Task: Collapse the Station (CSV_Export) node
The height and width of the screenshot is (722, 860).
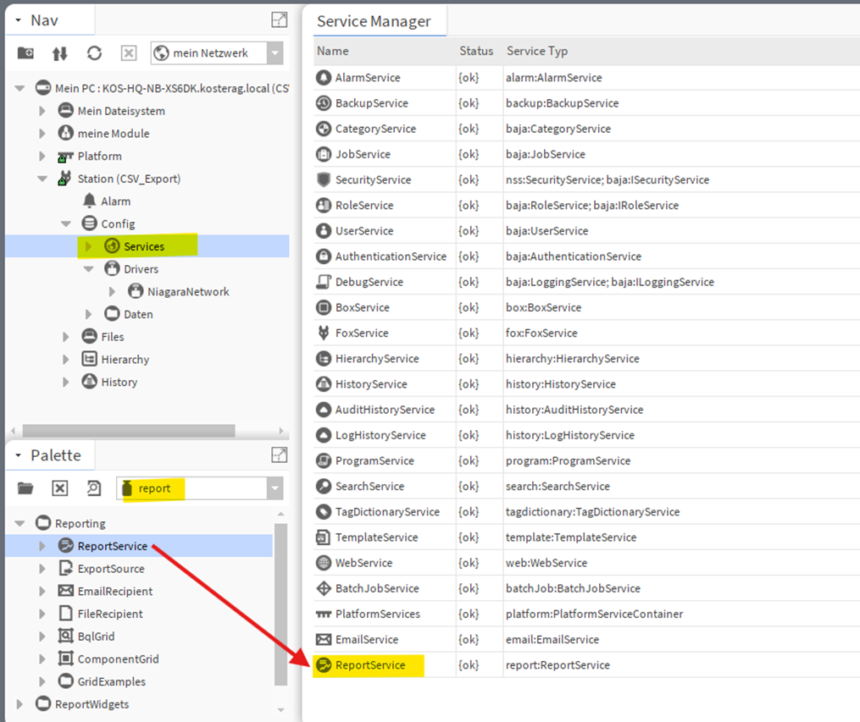Action: coord(42,179)
